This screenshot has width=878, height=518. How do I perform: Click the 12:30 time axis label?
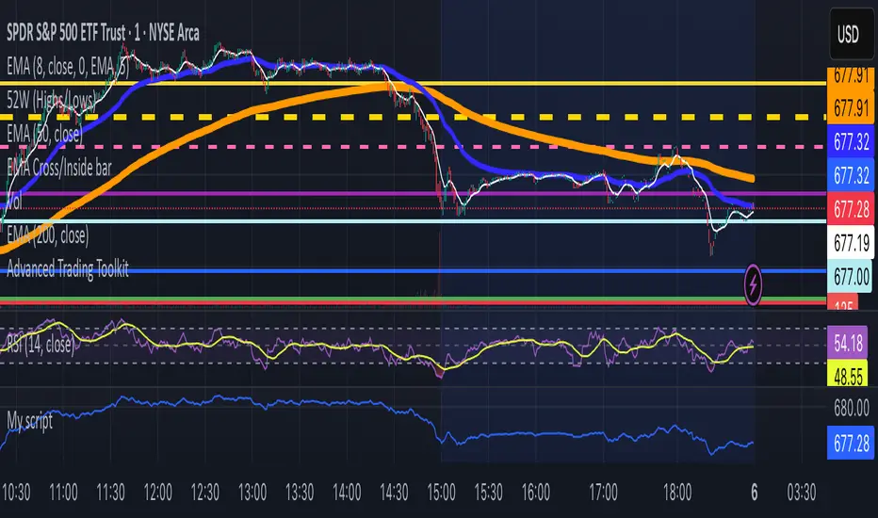205,493
